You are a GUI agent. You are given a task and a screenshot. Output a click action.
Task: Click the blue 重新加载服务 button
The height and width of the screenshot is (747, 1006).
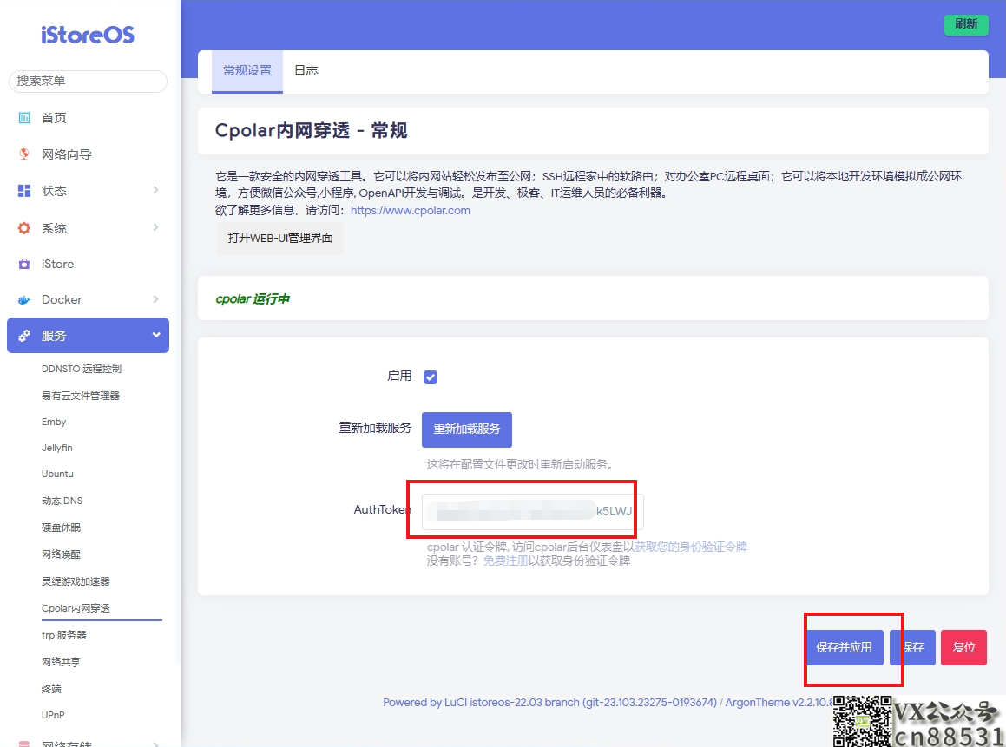pyautogui.click(x=466, y=429)
